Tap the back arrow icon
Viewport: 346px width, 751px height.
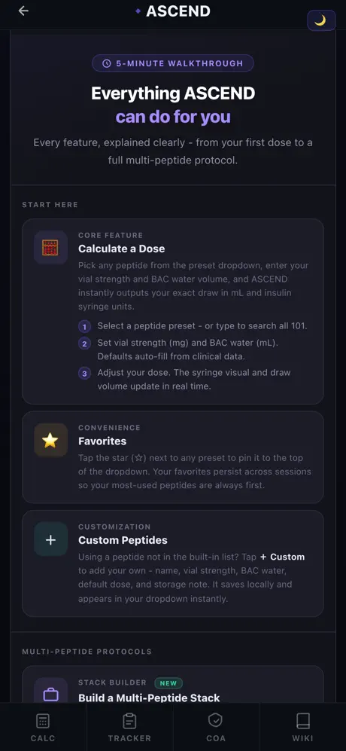click(x=23, y=11)
